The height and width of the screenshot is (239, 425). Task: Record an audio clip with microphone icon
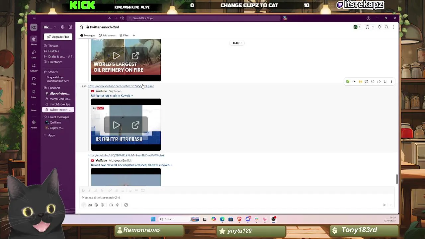point(117,205)
